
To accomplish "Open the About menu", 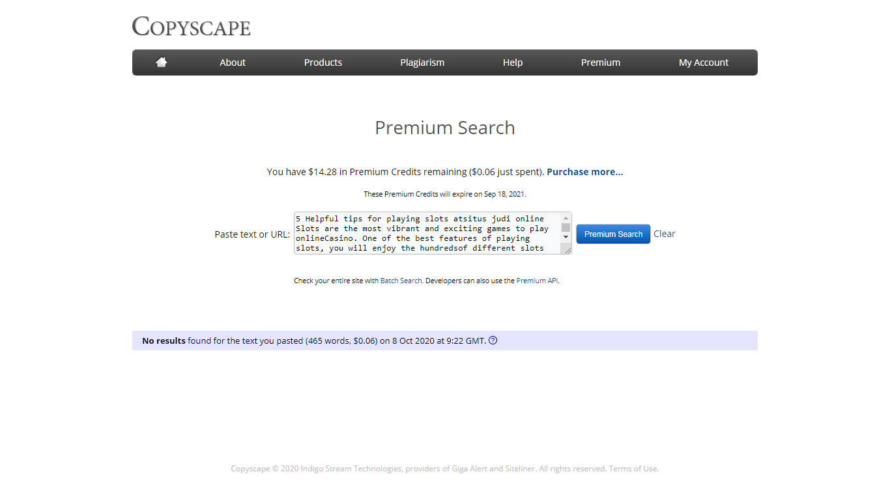I will (x=233, y=62).
